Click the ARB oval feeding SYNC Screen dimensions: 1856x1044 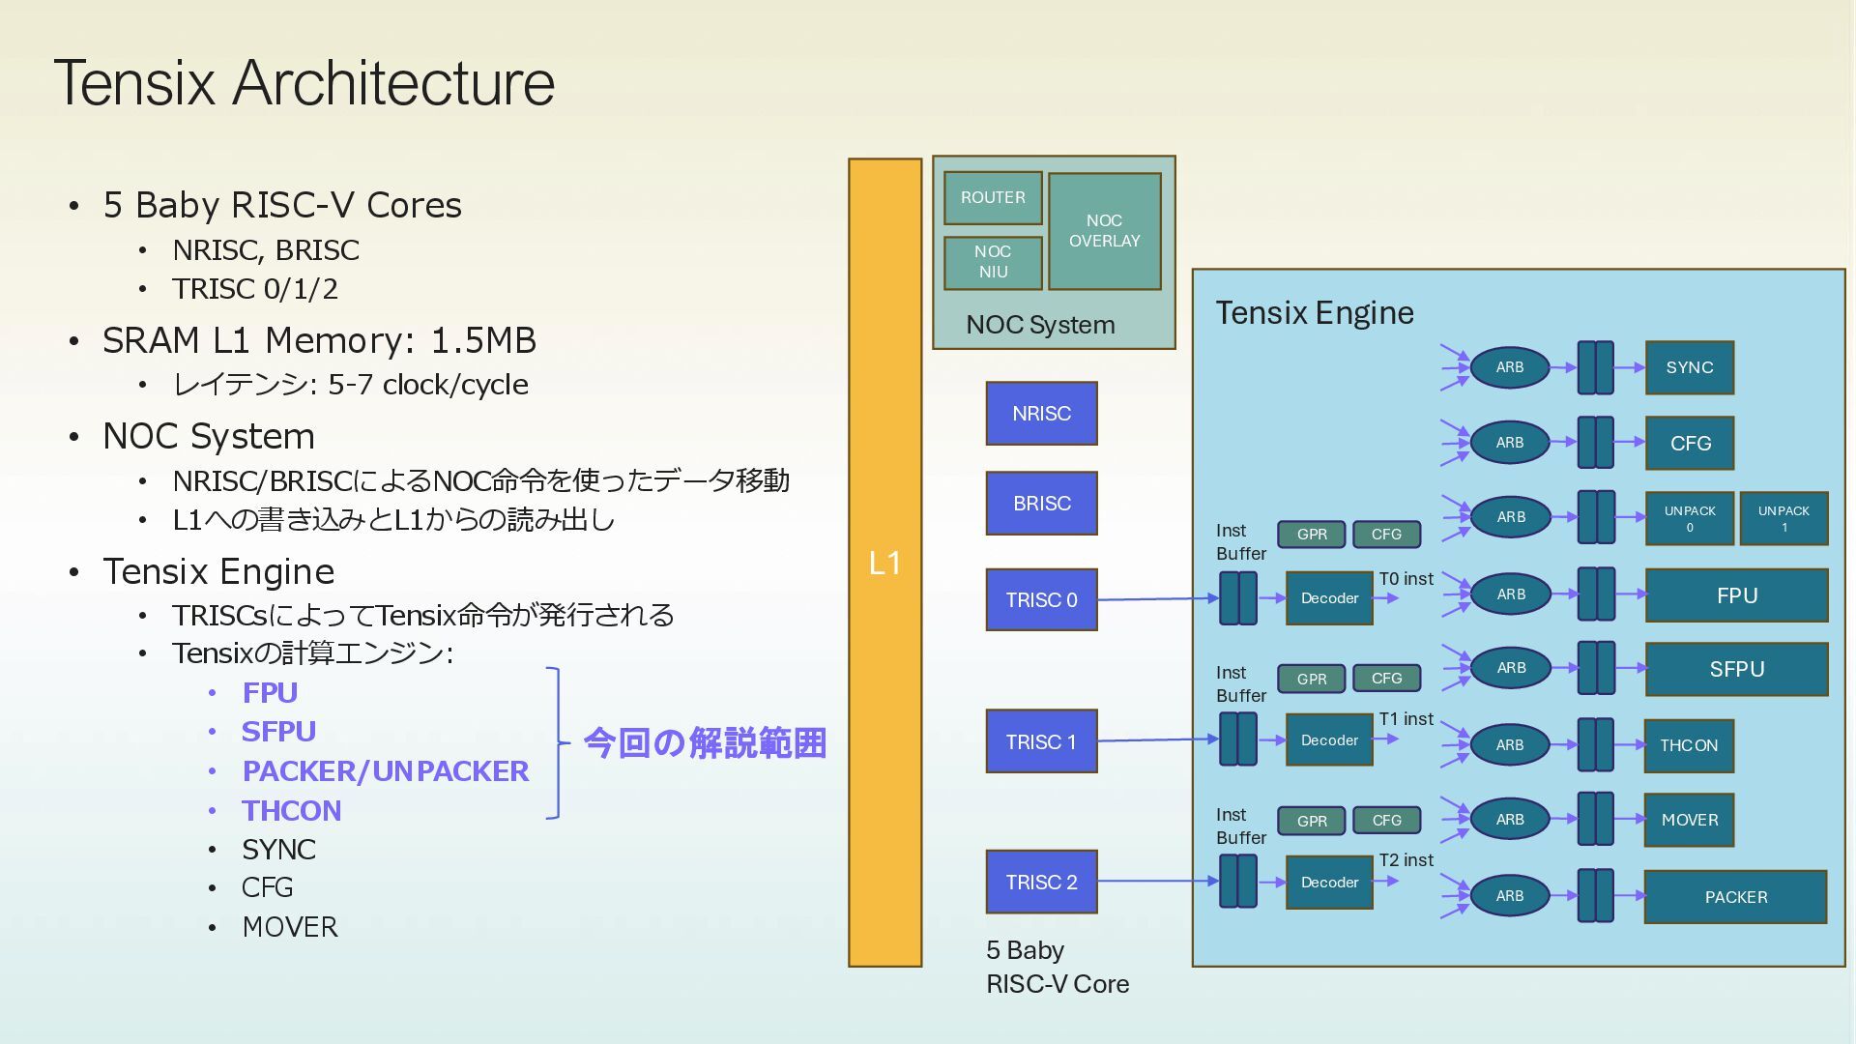1509,367
